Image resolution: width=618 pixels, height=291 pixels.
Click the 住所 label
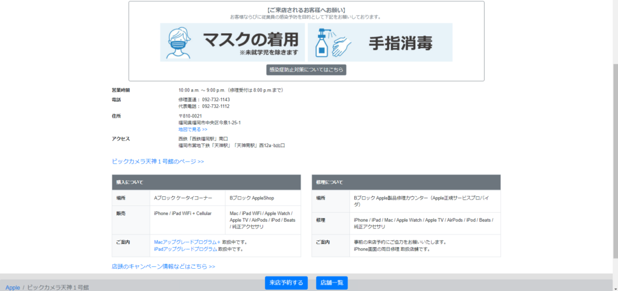(116, 116)
